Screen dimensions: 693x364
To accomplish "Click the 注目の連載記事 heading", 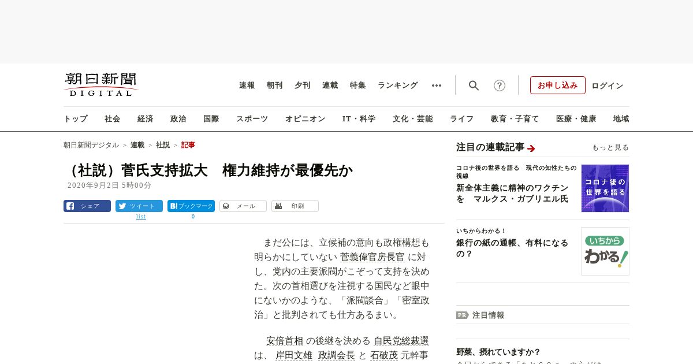I will coord(490,147).
